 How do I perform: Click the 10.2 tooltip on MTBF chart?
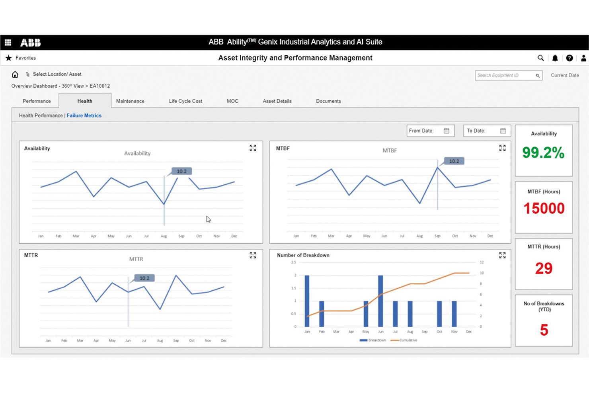pos(454,161)
